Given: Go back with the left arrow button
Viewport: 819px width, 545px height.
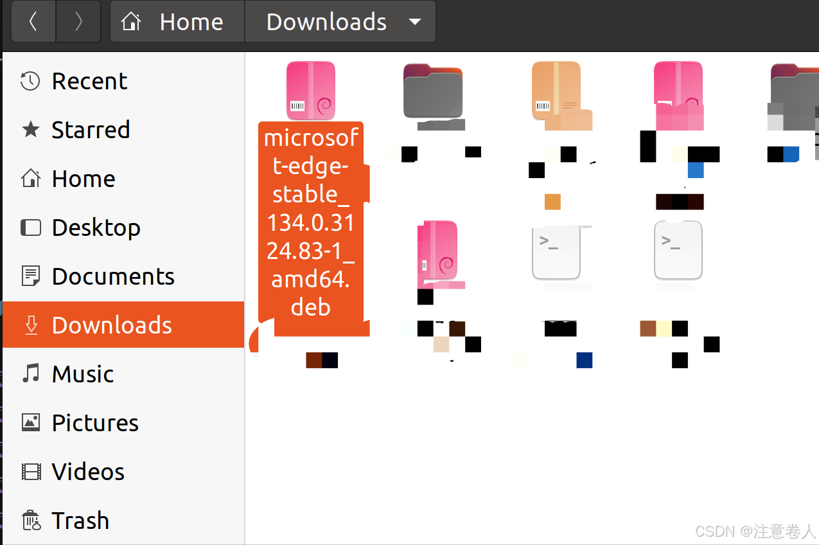Looking at the screenshot, I should pos(33,22).
